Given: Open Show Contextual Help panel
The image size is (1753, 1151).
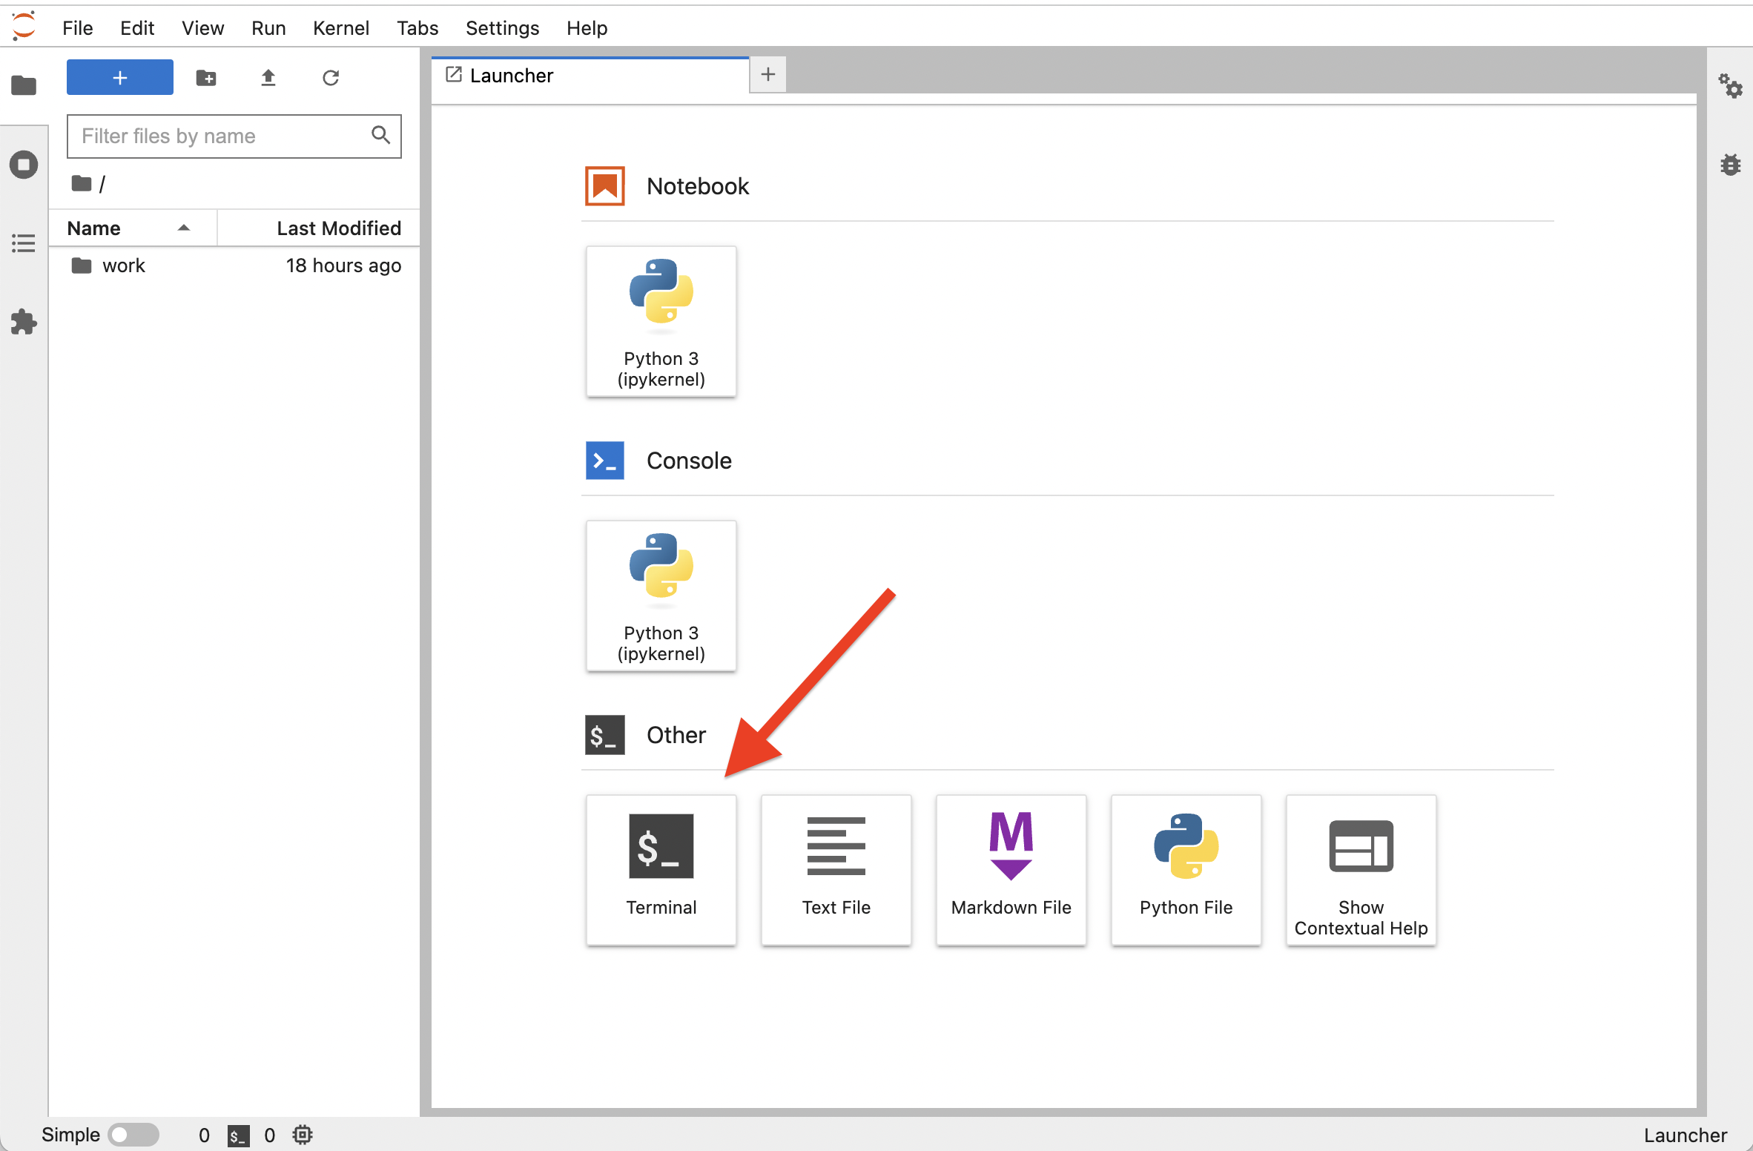Looking at the screenshot, I should click(x=1360, y=868).
